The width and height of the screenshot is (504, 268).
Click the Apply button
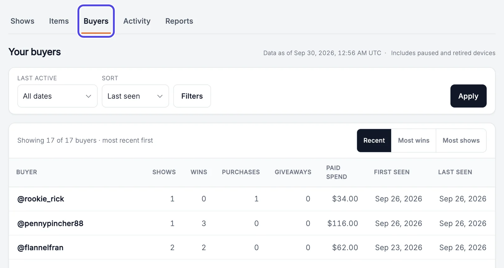(x=468, y=96)
